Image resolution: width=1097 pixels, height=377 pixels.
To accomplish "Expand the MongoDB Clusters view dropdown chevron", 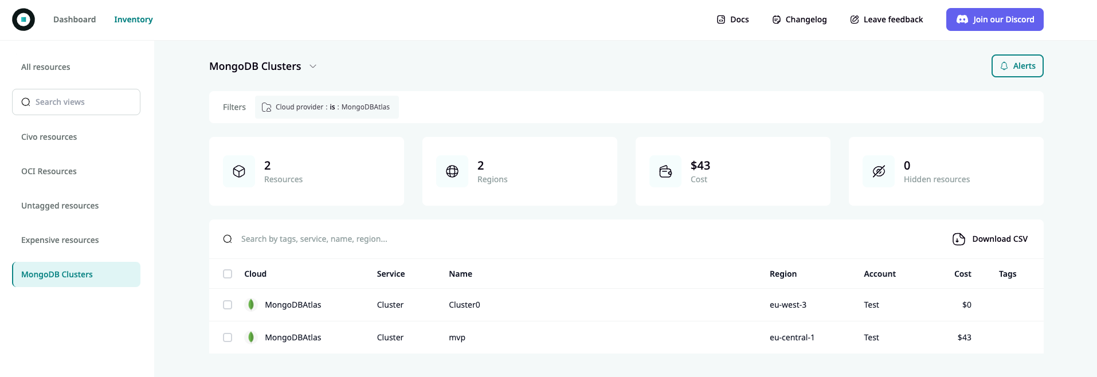I will 313,66.
